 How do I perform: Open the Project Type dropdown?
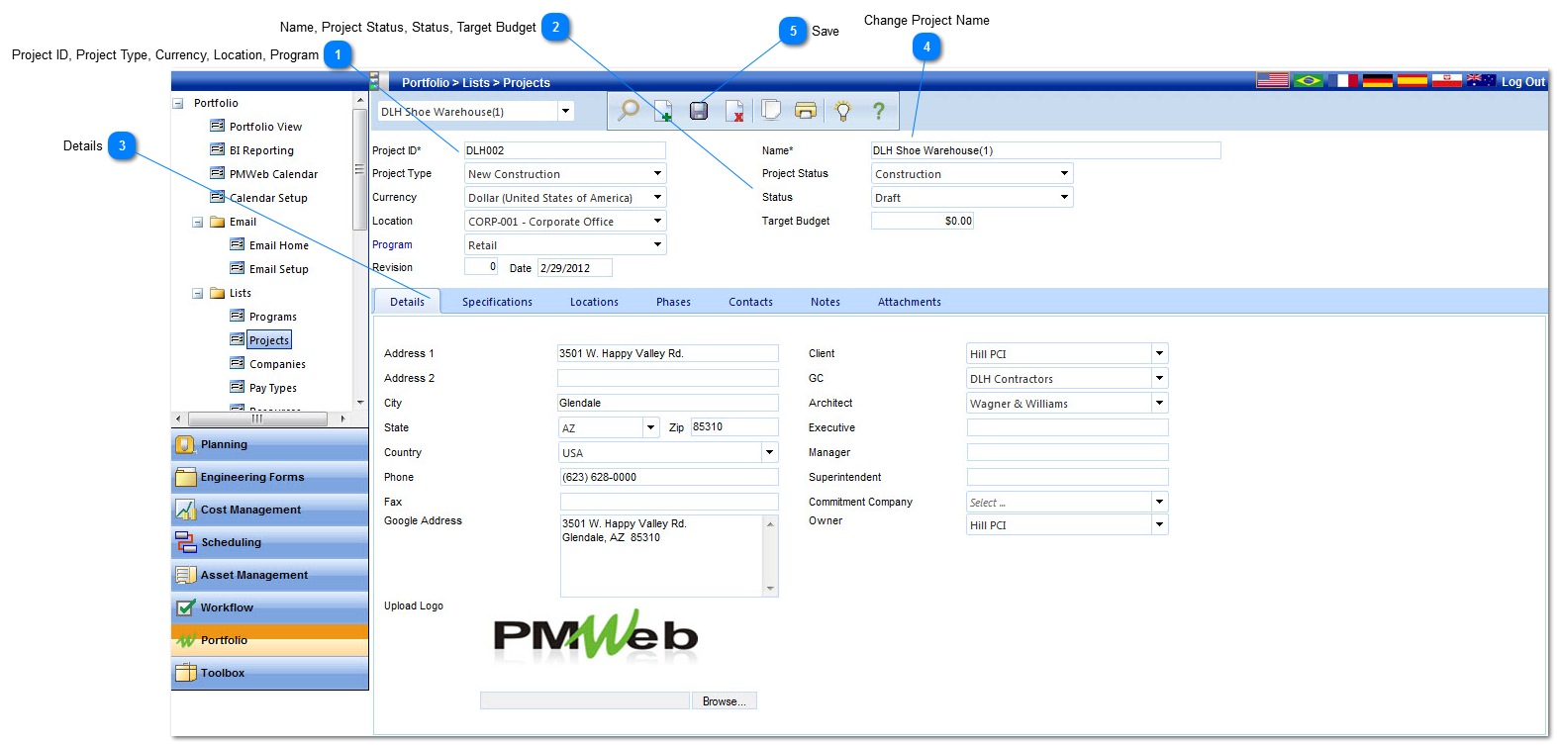[657, 173]
